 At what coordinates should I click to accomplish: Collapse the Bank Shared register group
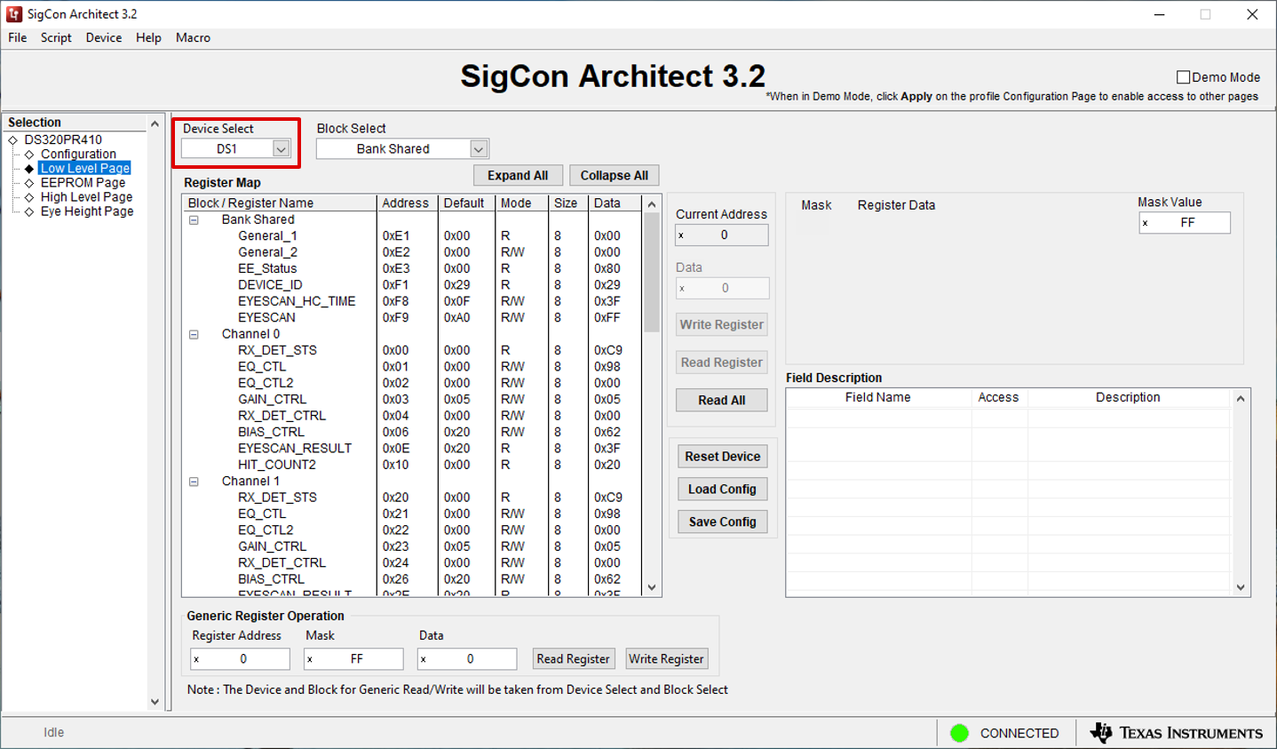click(x=194, y=219)
